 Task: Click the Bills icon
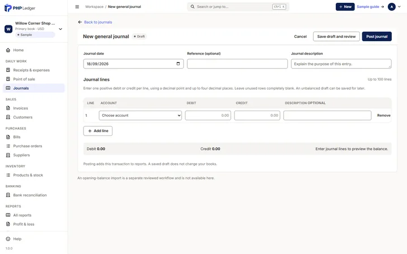8,137
